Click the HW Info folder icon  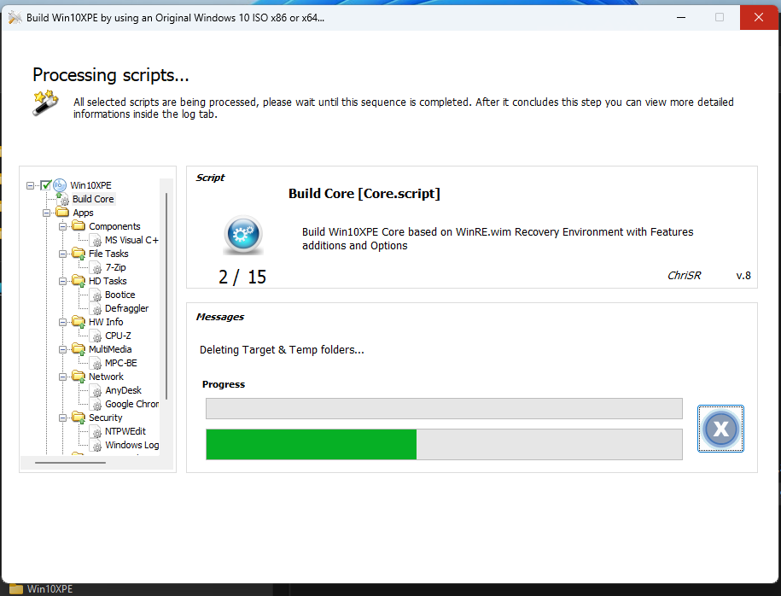pyautogui.click(x=79, y=322)
